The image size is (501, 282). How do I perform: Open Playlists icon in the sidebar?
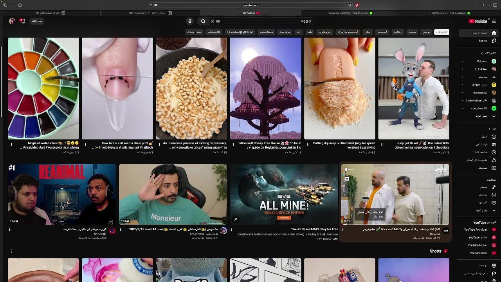click(494, 145)
